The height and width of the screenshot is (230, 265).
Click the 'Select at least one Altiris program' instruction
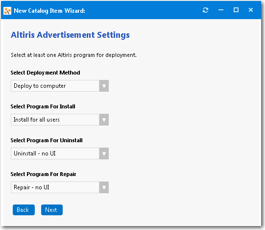(x=73, y=55)
